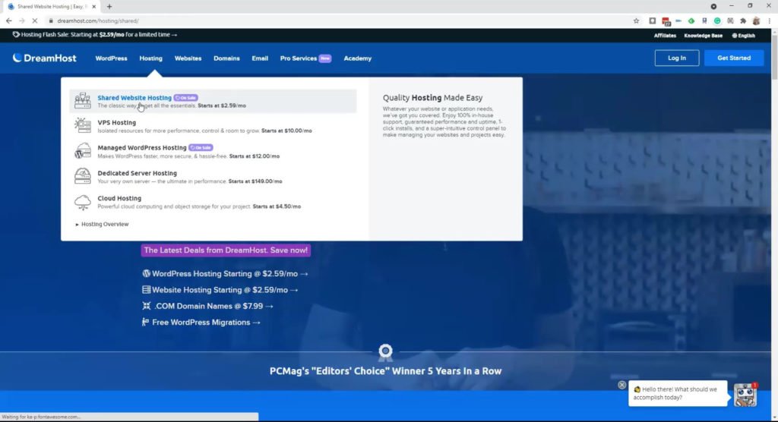Click the VPS Hosting icon
778x422 pixels.
(82, 125)
